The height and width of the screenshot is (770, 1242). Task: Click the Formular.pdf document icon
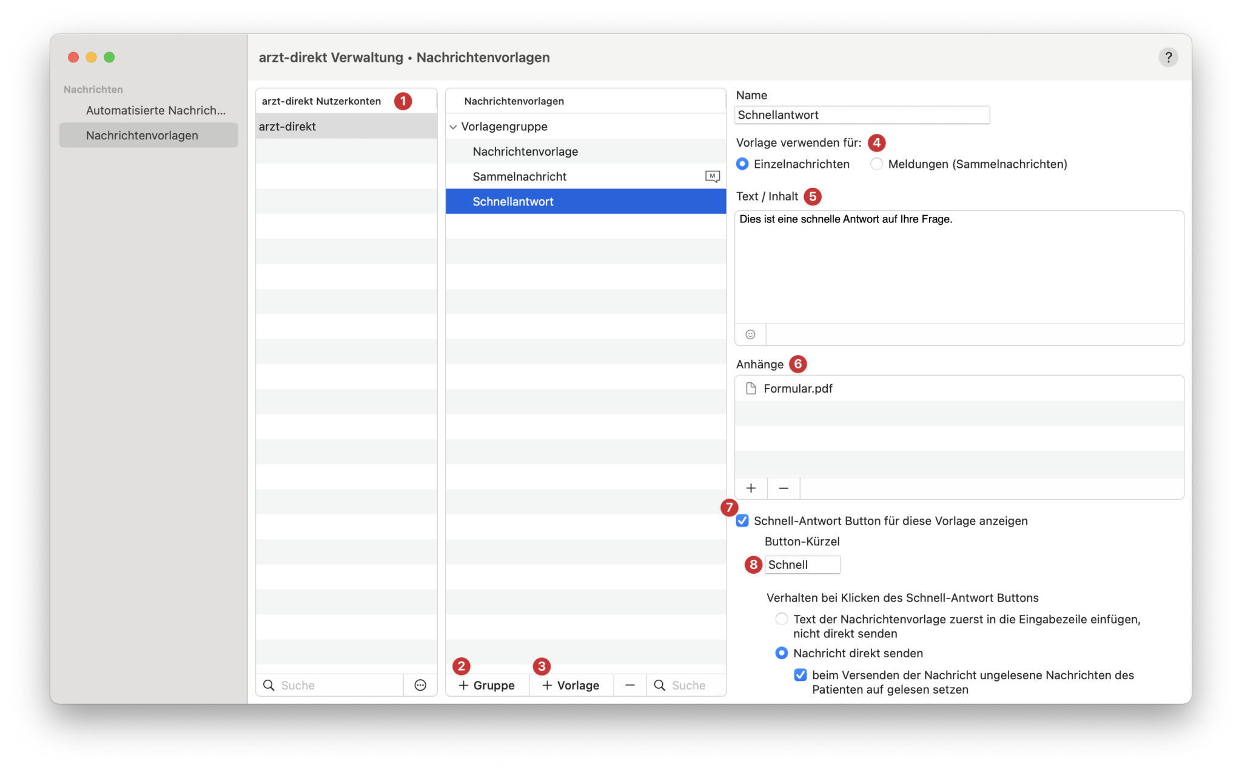click(x=751, y=388)
